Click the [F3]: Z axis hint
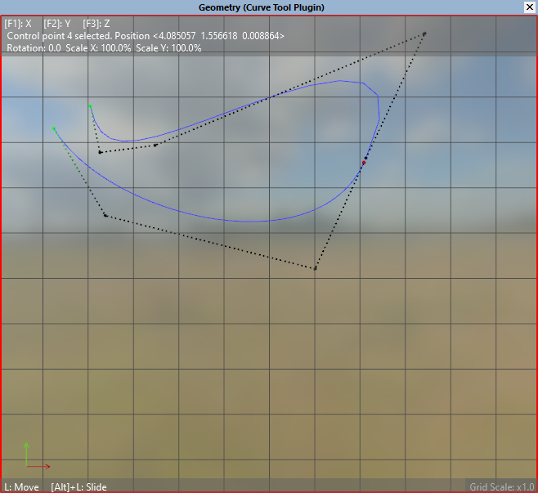Image resolution: width=538 pixels, height=493 pixels. coord(96,24)
